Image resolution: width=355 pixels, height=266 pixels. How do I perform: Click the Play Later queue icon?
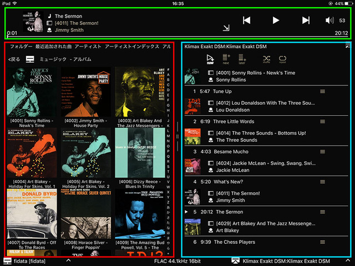pyautogui.click(x=242, y=58)
